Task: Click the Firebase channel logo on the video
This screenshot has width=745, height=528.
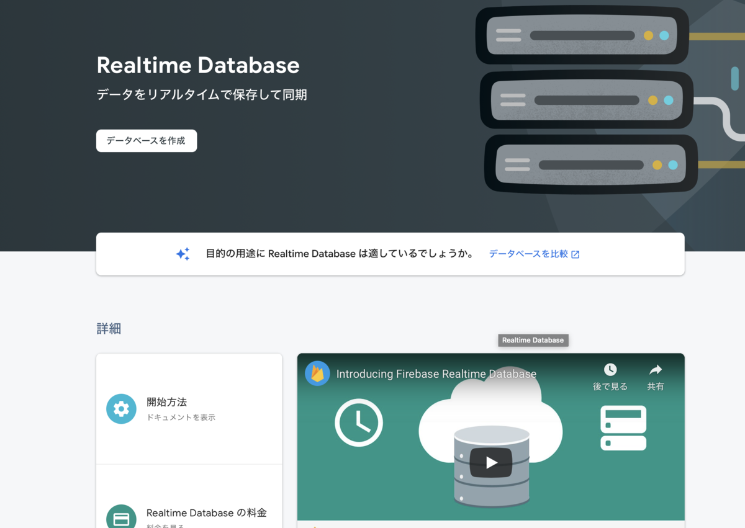Action: tap(317, 374)
